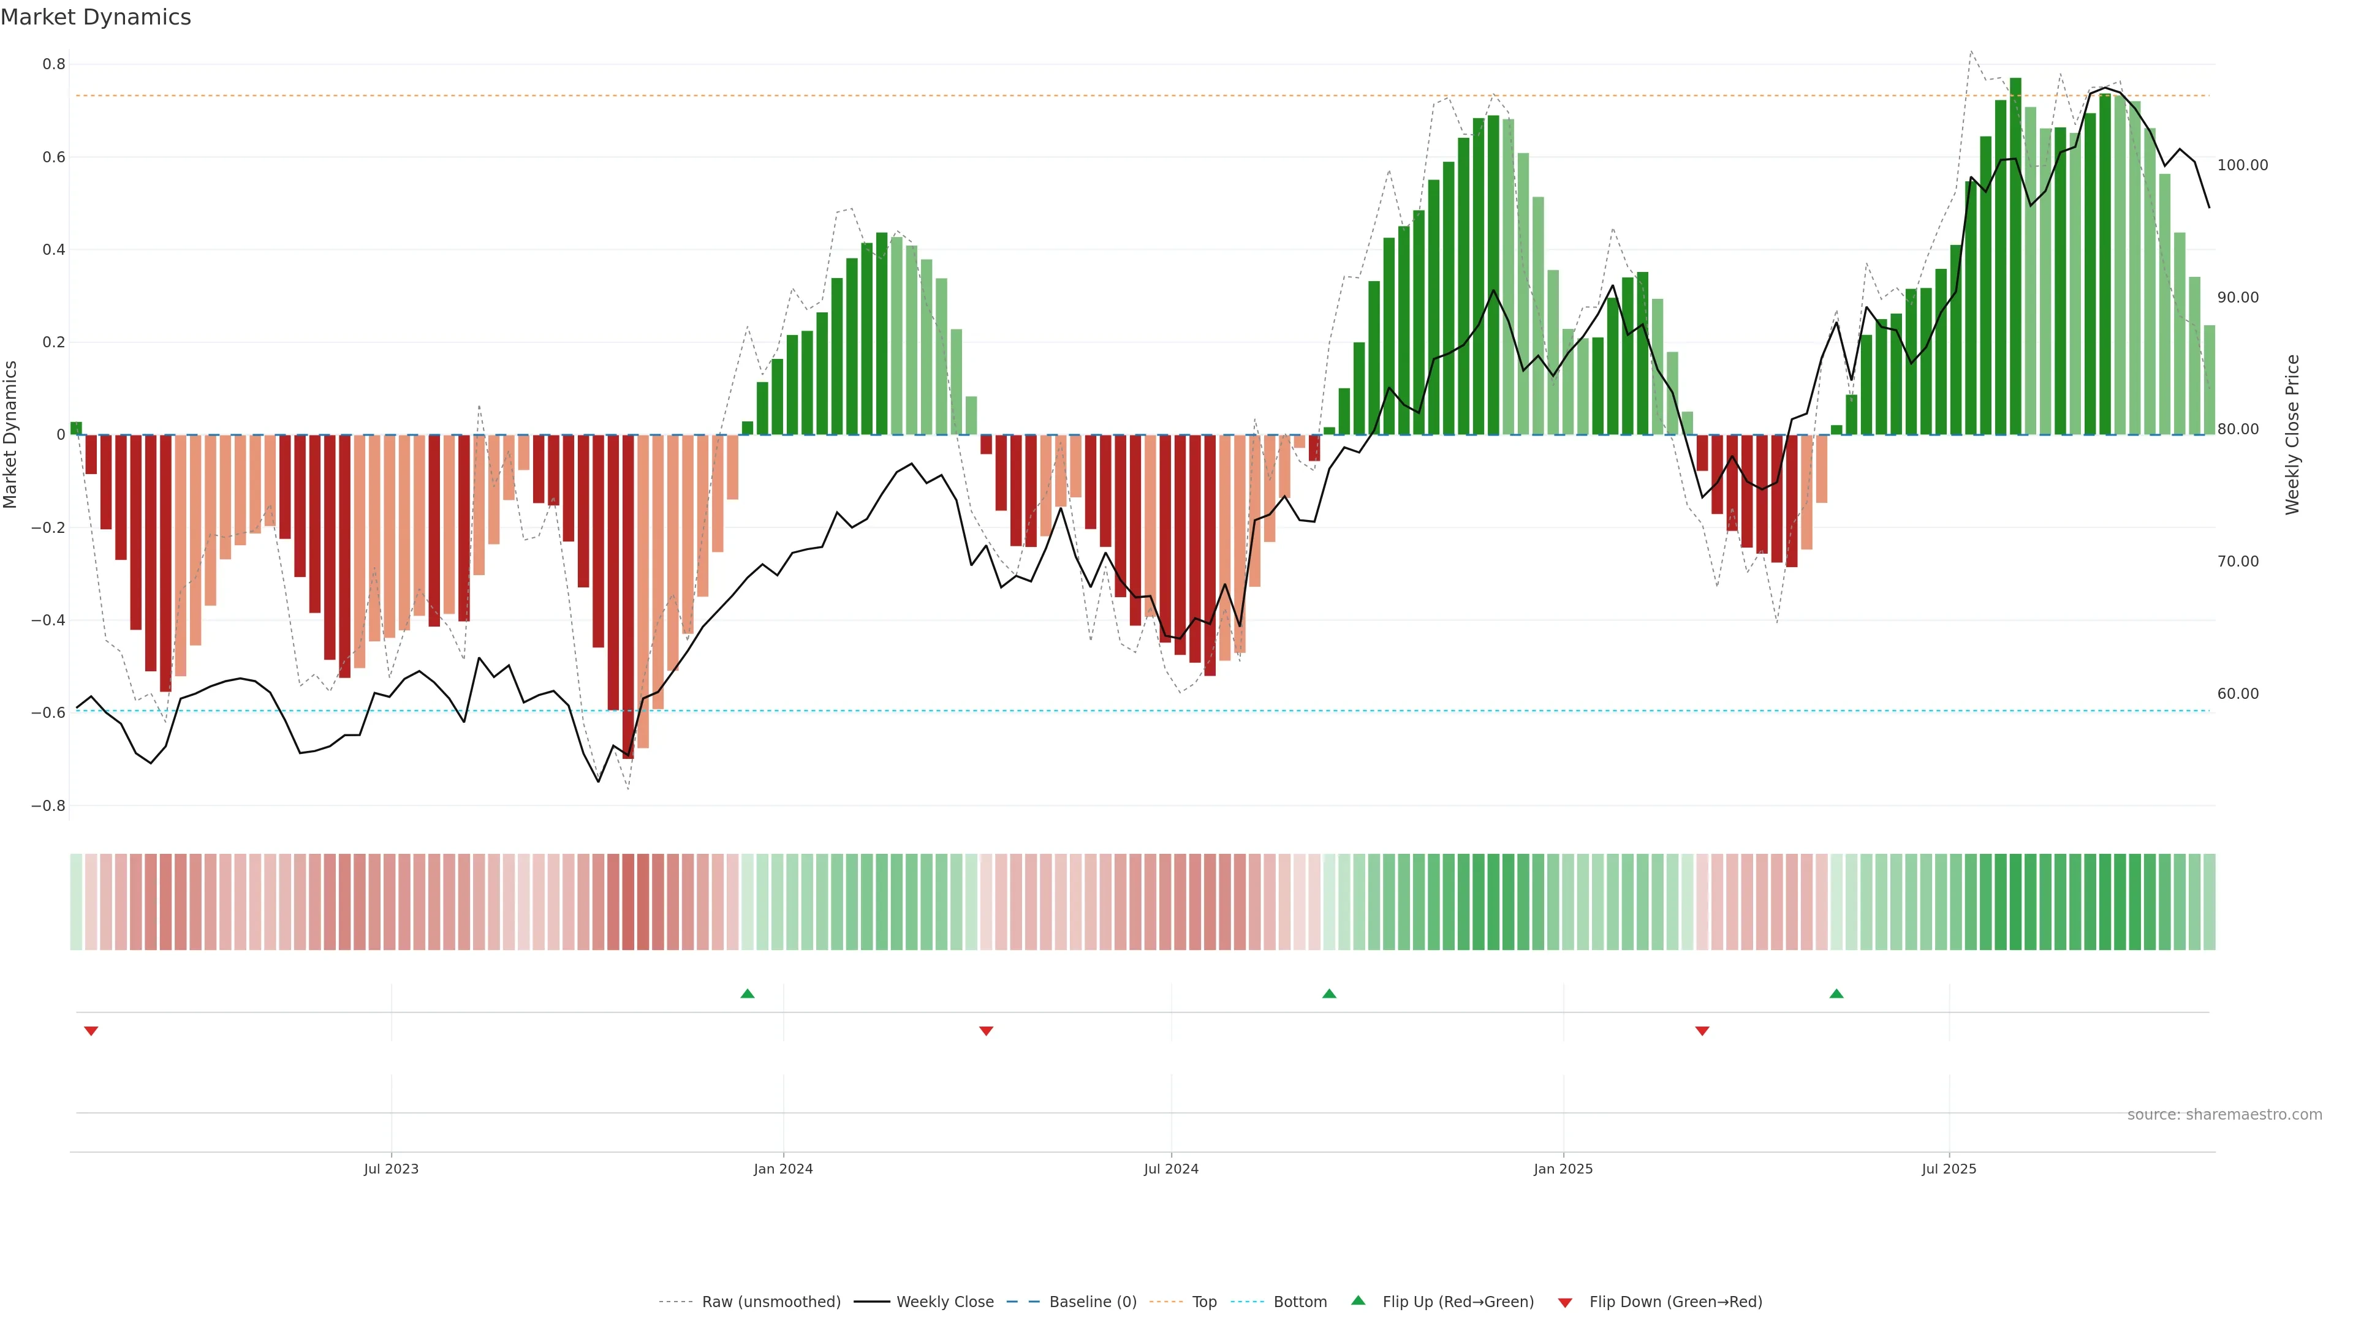The height and width of the screenshot is (1323, 2353).
Task: Click the red flip-down triangle between Jan and Jul 2024
Action: coord(985,1031)
